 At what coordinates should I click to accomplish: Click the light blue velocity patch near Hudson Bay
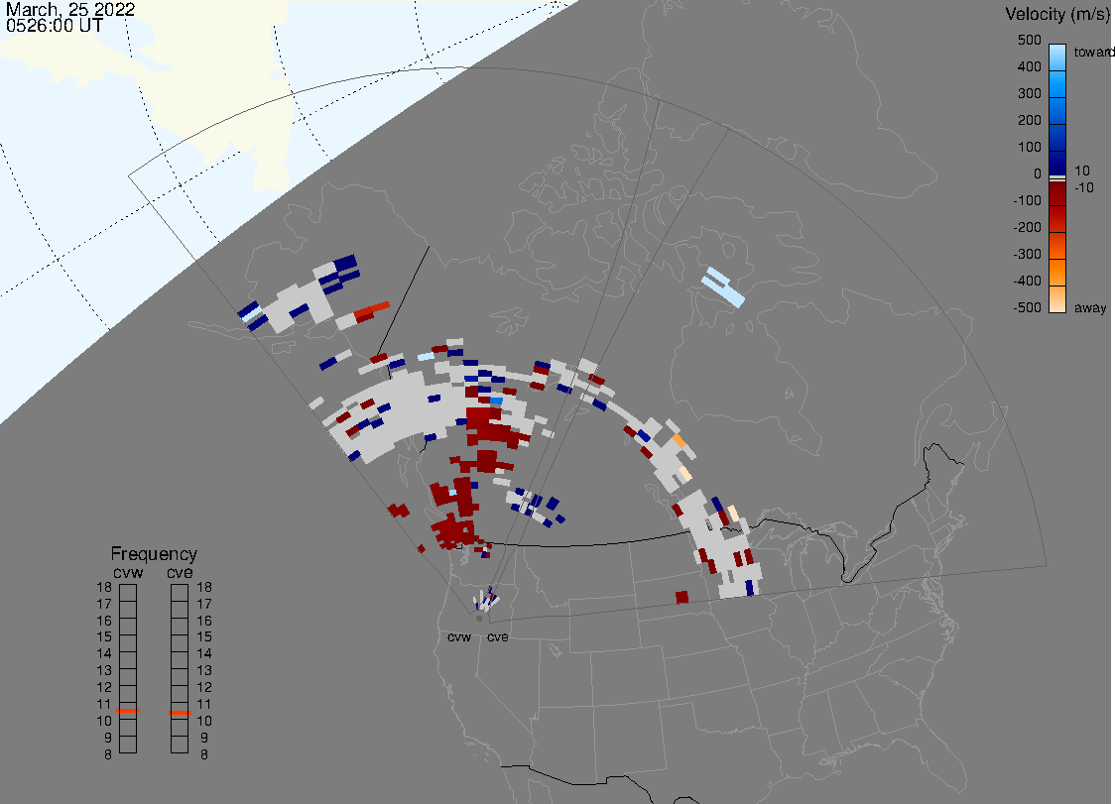[722, 286]
